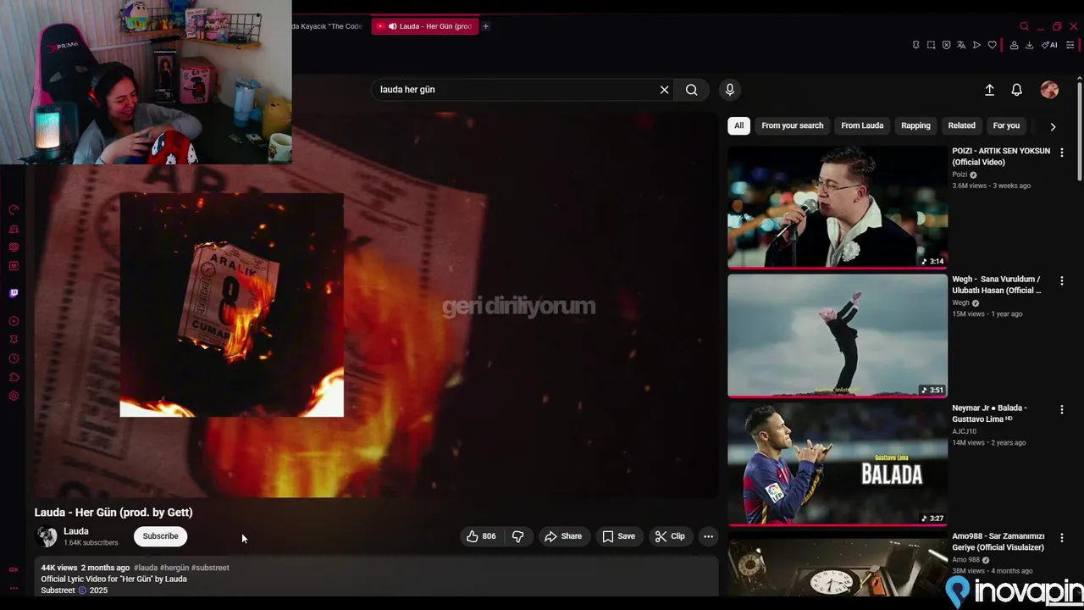Open sidebar three-dots more options
This screenshot has height=610, width=1084.
pos(14,588)
